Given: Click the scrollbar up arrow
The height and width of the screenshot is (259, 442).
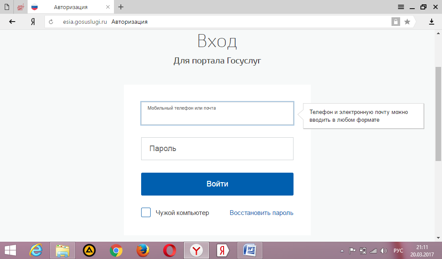Looking at the screenshot, I should coord(439,33).
